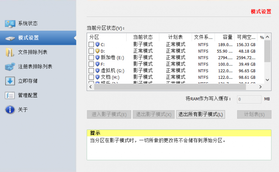Click the shield icon beside 文档 (H:)
Image resolution: width=279 pixels, height=172 pixels.
(x=97, y=77)
